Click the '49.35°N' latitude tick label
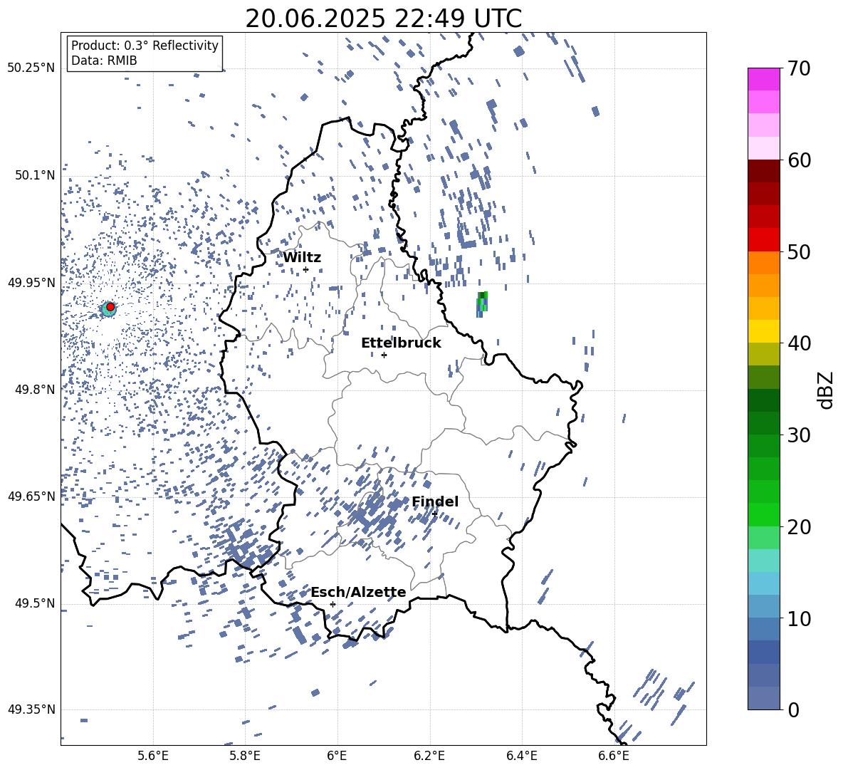The height and width of the screenshot is (770, 843). 31,709
